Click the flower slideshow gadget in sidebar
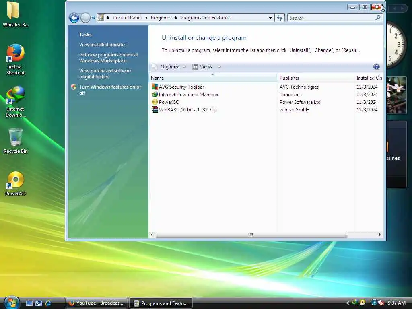This screenshot has width=412, height=309. 396,95
